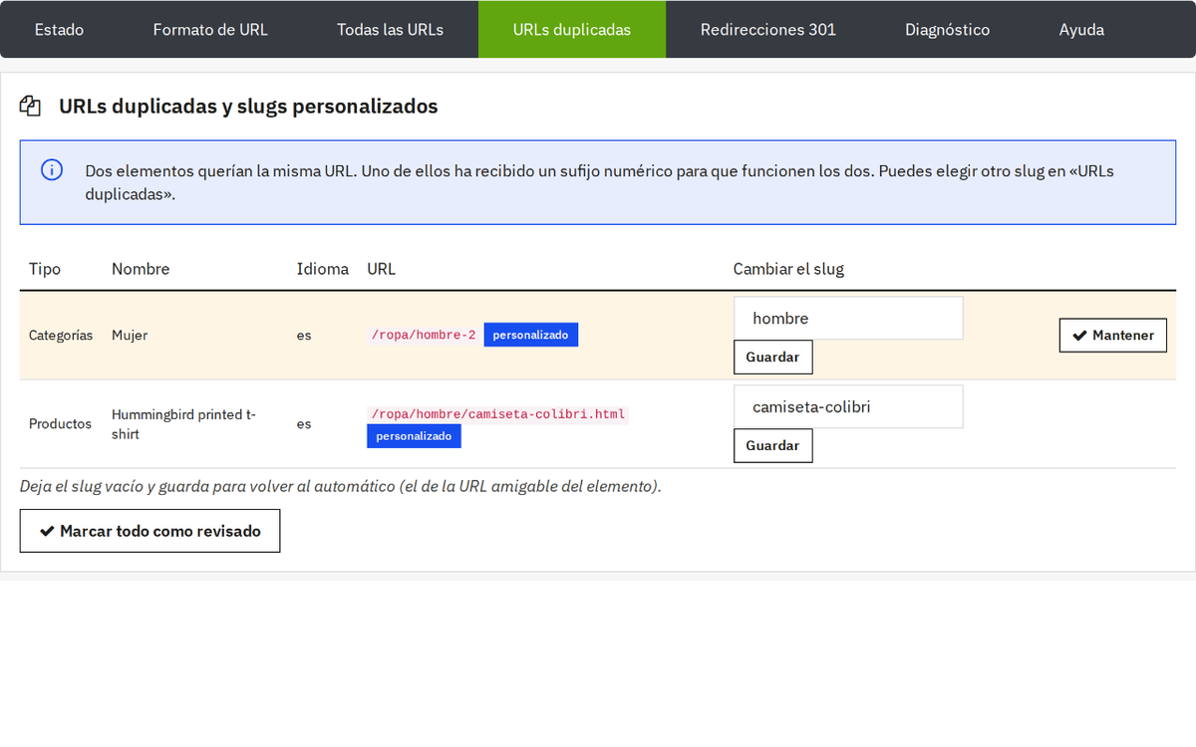
Task: Open the Ayuda tab
Action: point(1081,29)
